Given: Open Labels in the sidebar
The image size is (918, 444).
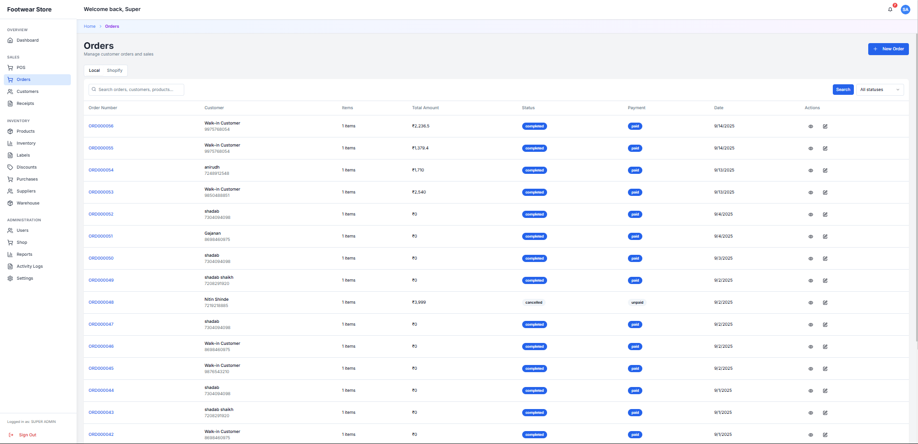Looking at the screenshot, I should [37, 155].
